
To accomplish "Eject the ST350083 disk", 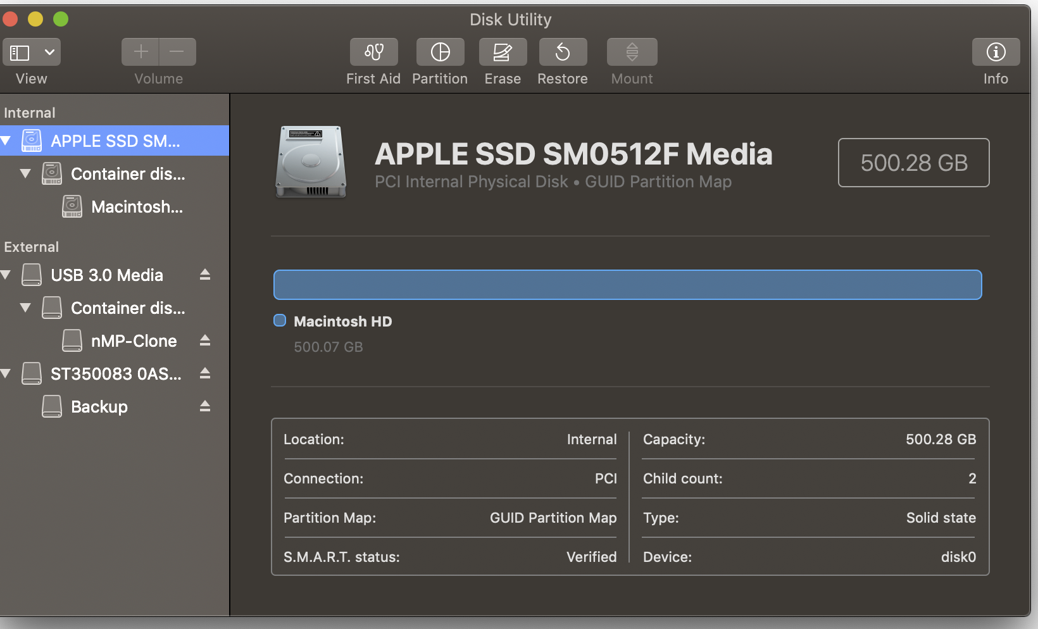I will [204, 373].
